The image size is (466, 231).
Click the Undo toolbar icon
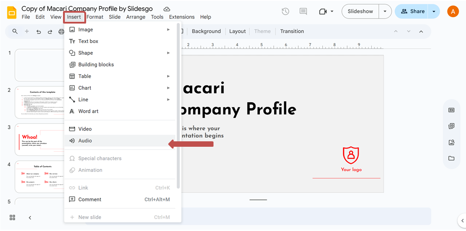39,31
